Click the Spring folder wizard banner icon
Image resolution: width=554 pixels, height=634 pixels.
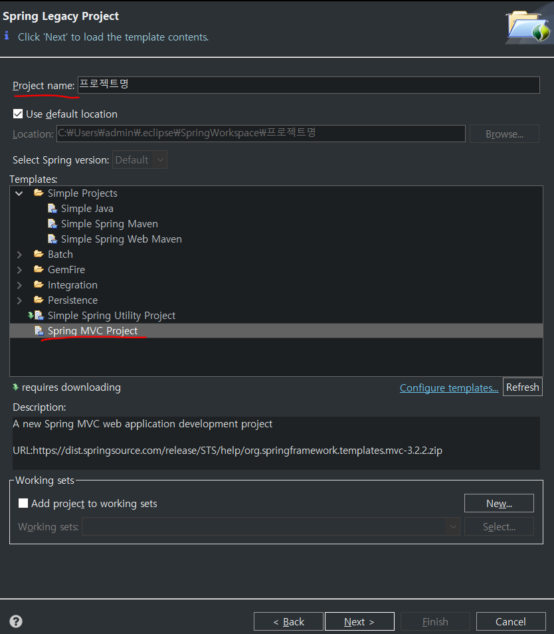(529, 27)
